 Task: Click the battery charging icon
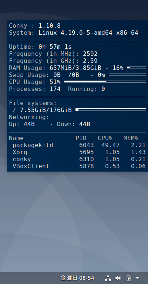pos(128,278)
